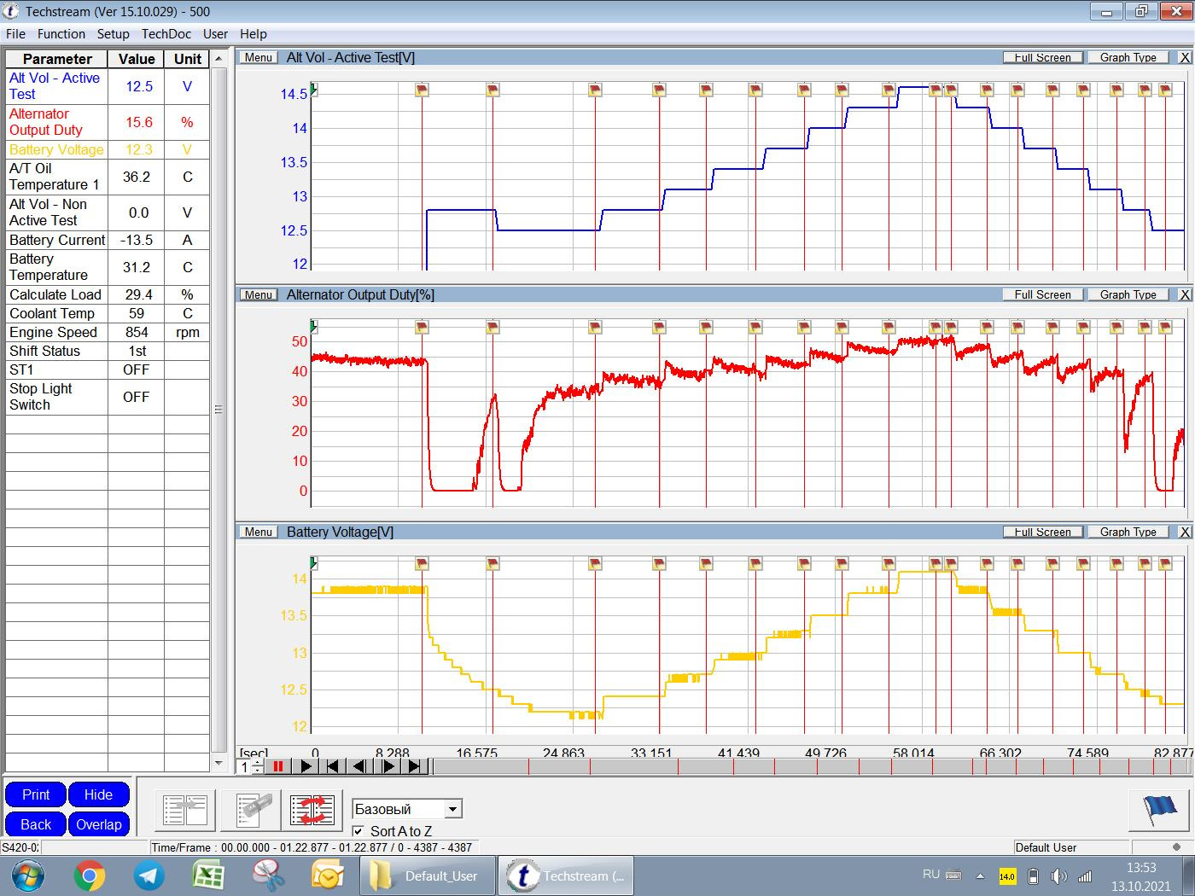The height and width of the screenshot is (896, 1195).
Task: Make Battery Voltage graph Full Screen
Action: coord(1042,532)
